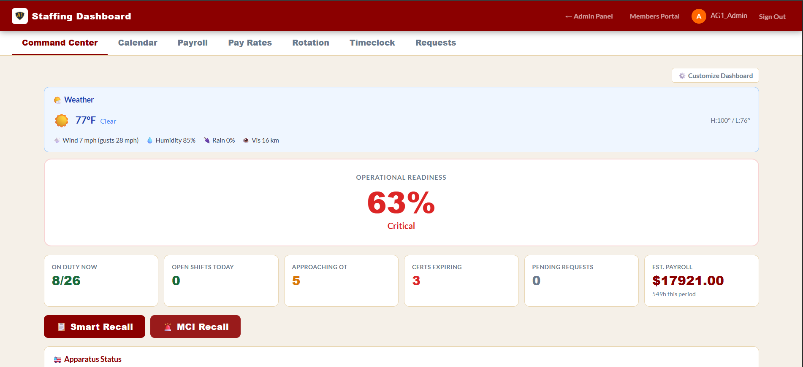Open the Members Portal link

pos(654,16)
